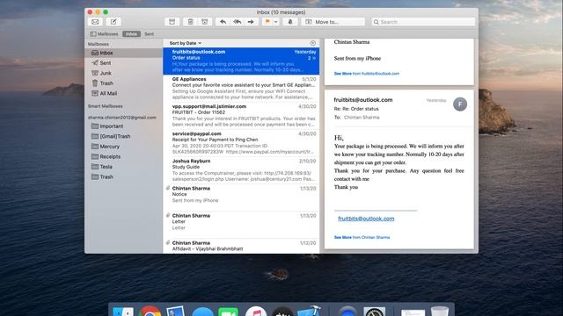Expand the thread count 2 arrows
The image size is (563, 316).
tap(311, 58)
